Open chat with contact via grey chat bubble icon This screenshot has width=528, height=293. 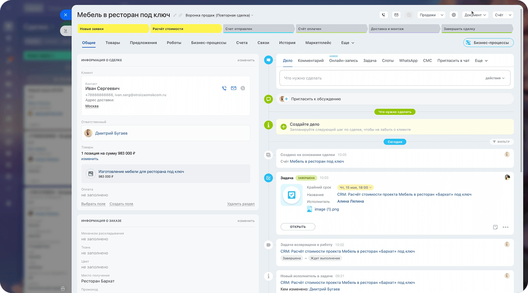point(243,88)
